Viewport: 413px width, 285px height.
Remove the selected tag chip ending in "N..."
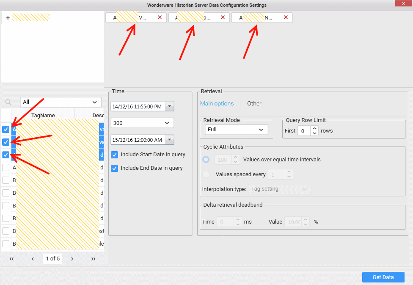coord(286,17)
